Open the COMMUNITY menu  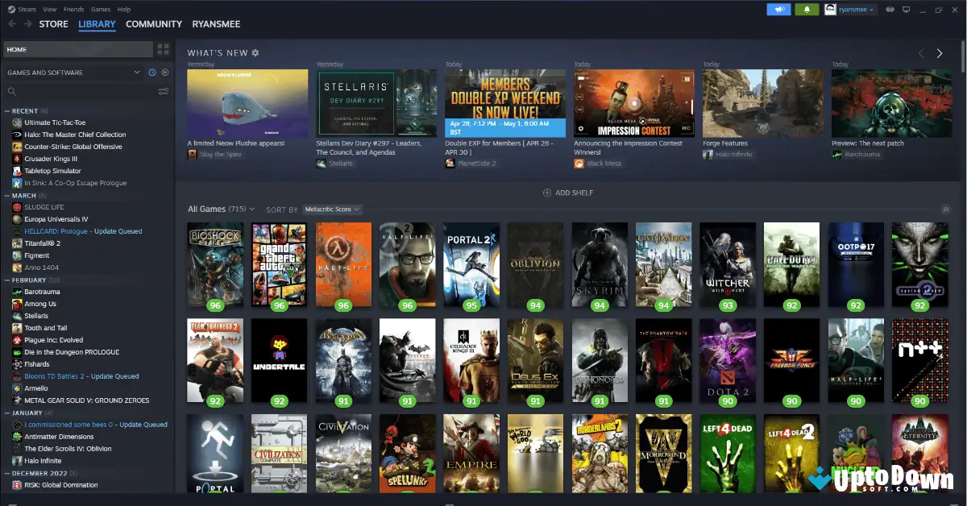coord(153,23)
